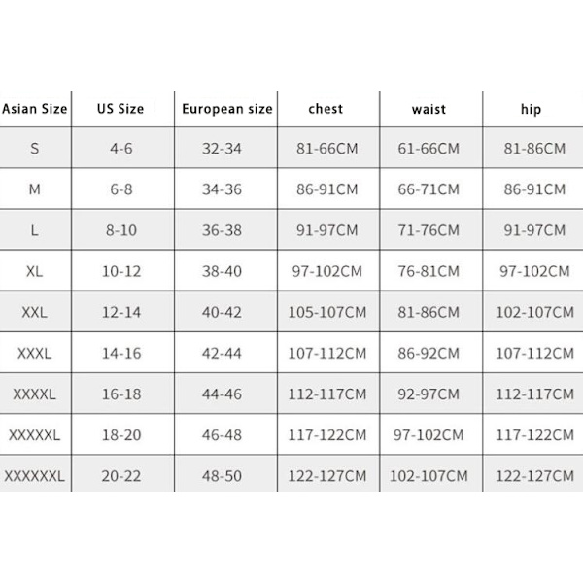This screenshot has height=583, width=583.
Task: Select the European size column header
Action: pos(227,109)
